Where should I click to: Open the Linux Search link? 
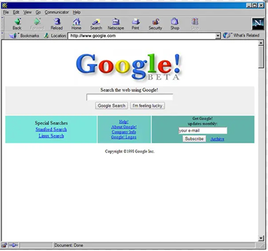click(51, 136)
